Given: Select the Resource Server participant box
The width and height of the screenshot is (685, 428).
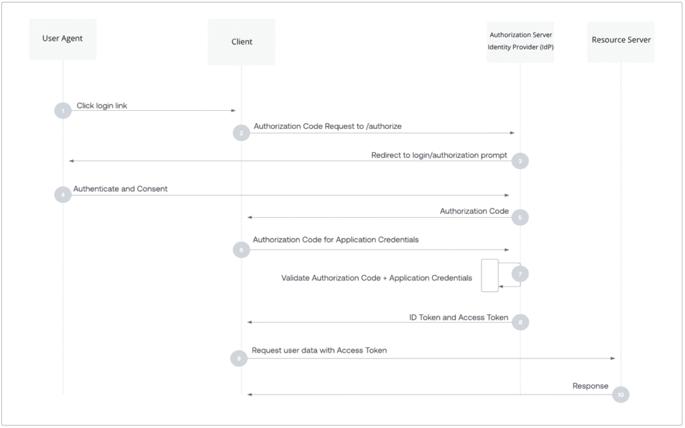Looking at the screenshot, I should click(621, 42).
